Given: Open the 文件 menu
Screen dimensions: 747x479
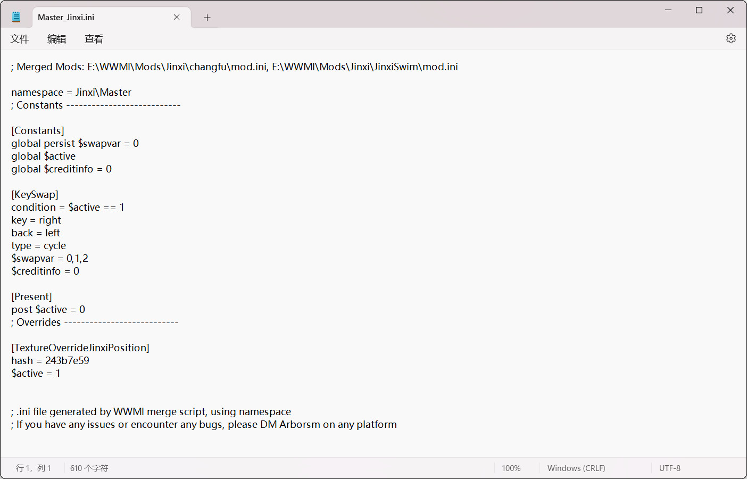Looking at the screenshot, I should (x=20, y=38).
